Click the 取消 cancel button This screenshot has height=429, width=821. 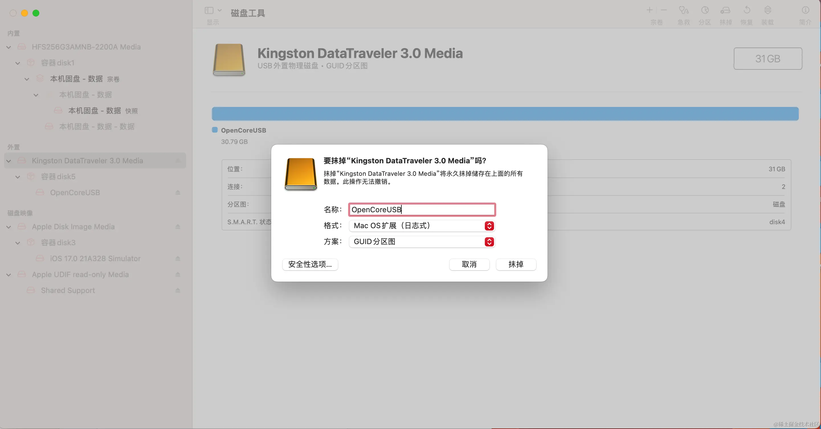(469, 265)
